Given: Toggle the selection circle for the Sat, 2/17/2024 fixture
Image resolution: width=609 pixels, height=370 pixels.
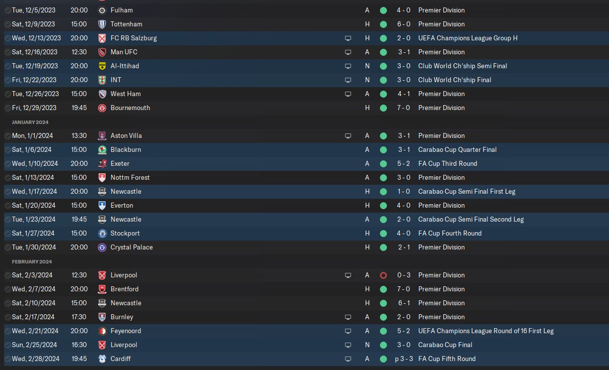Looking at the screenshot, I should (x=7, y=317).
